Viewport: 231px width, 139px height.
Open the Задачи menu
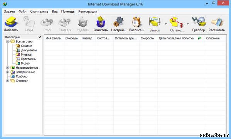[x=9, y=12]
